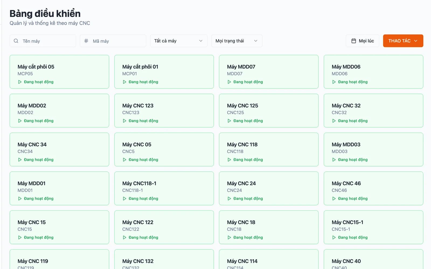The image size is (431, 269).
Task: Click play icon on Máy cắt phôi 01 card
Action: coord(124,82)
